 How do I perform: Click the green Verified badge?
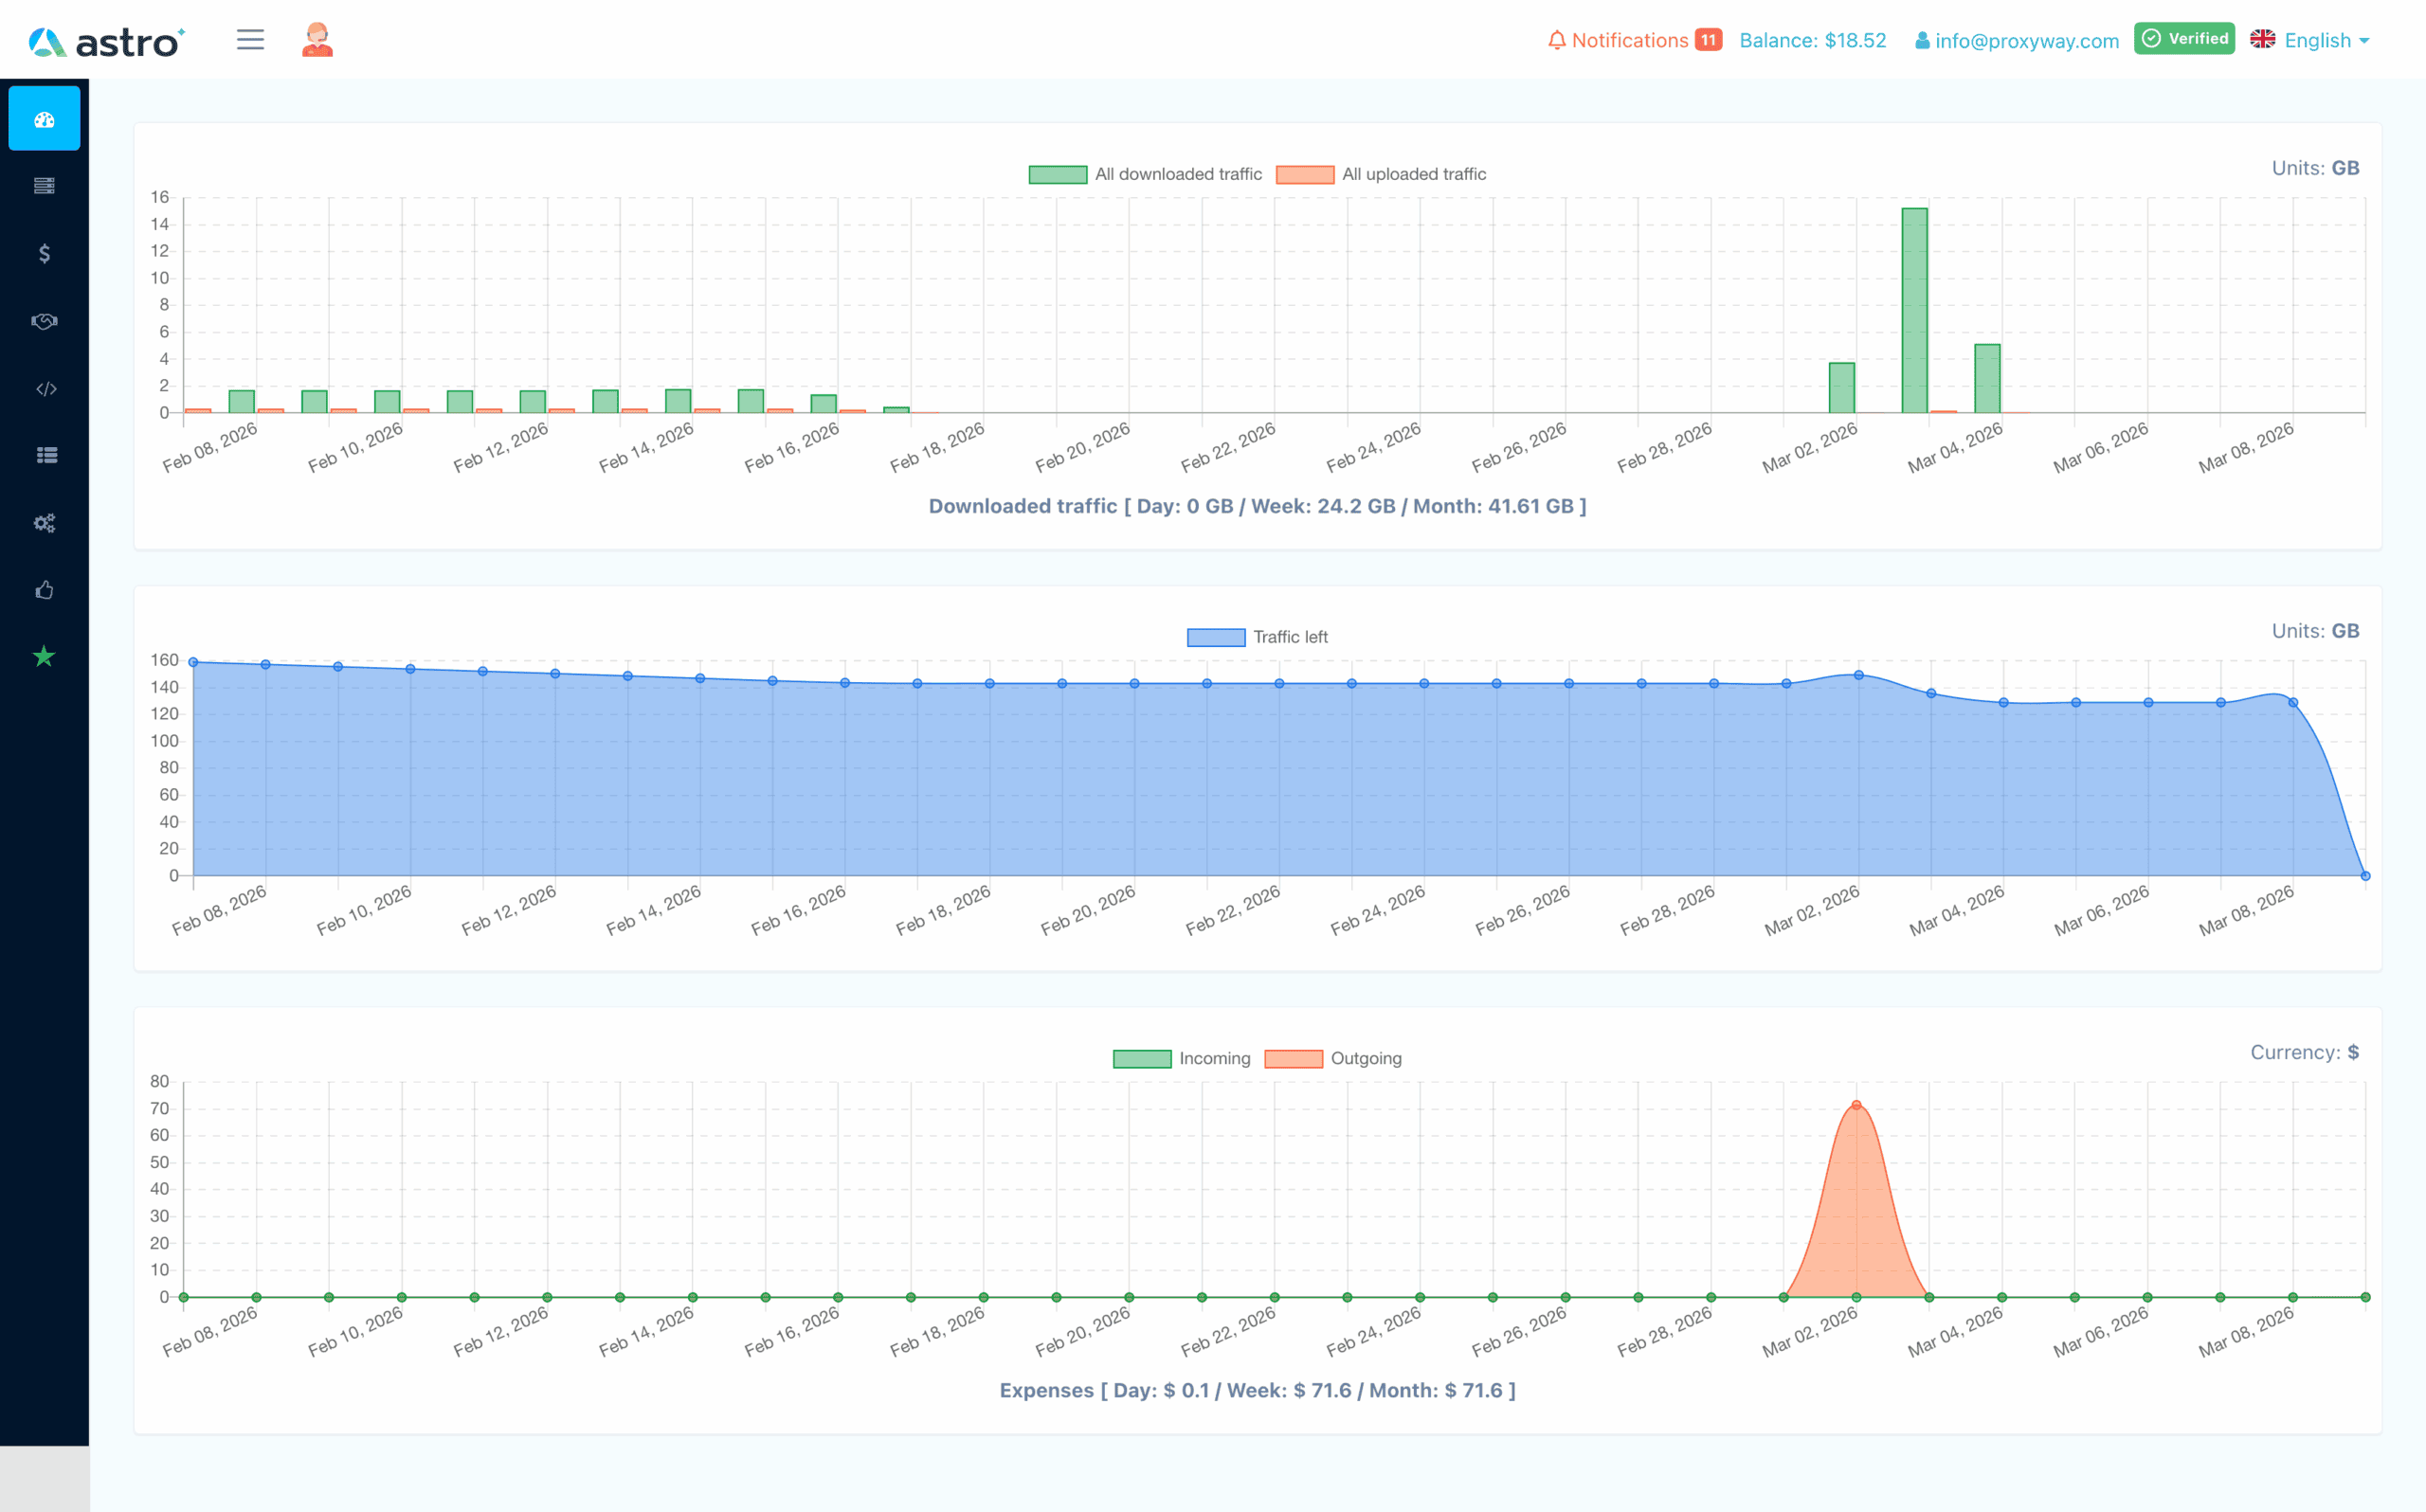(x=2183, y=39)
